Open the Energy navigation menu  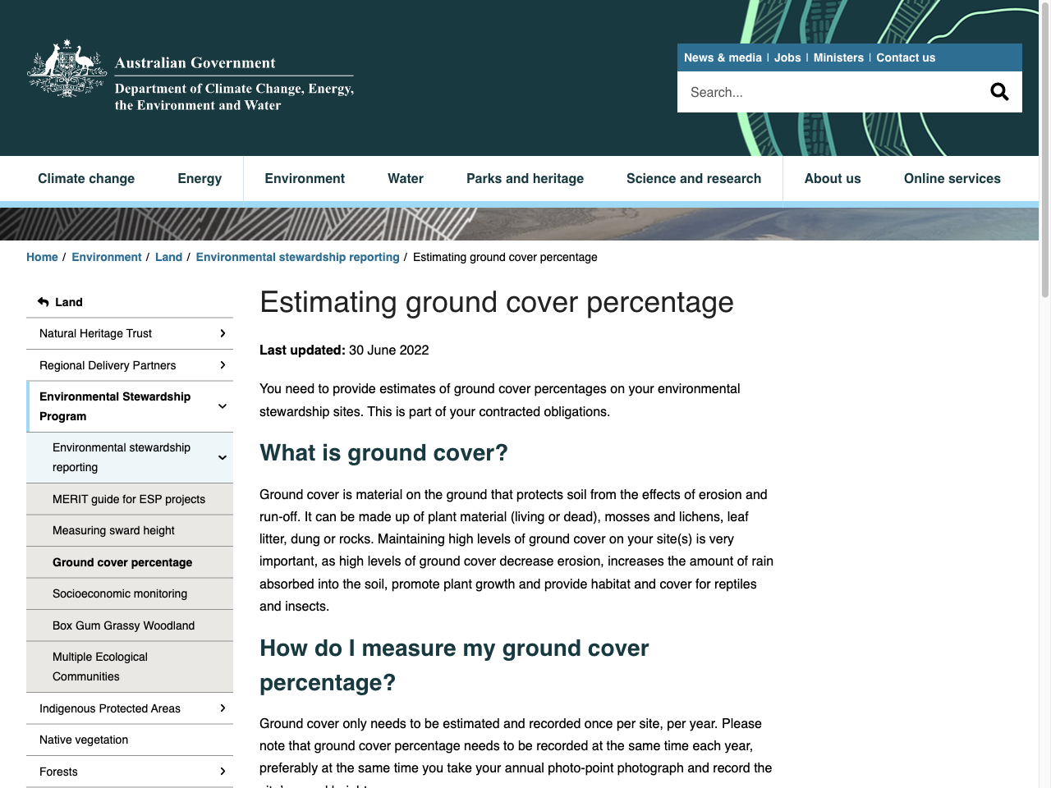pos(199,178)
